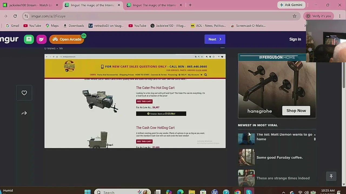Image resolution: width=346 pixels, height=194 pixels.
Task: Click the Ask Gemini button
Action: pos(291,5)
